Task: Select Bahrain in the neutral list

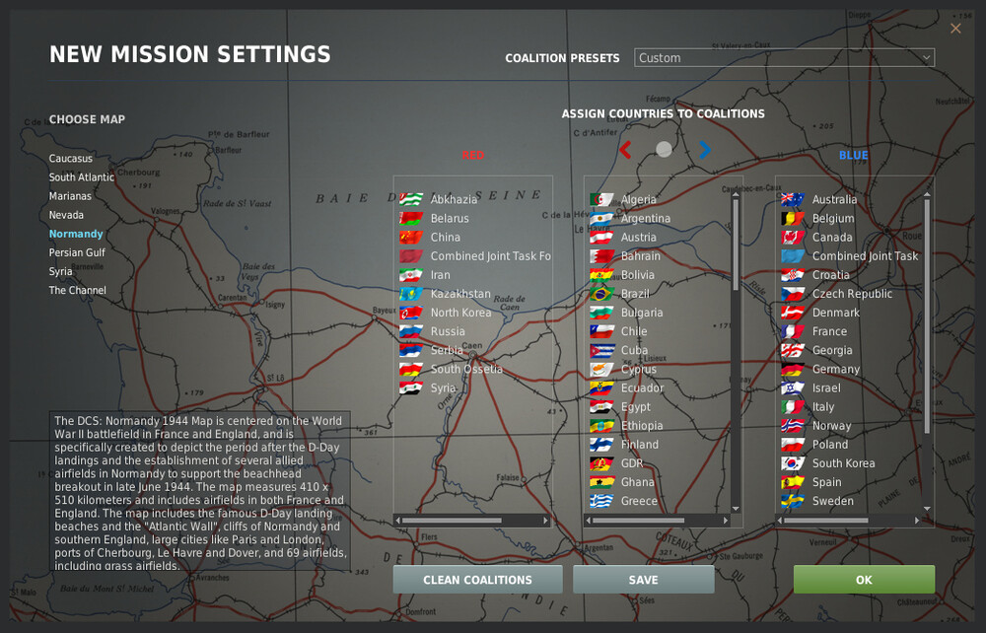Action: [640, 255]
